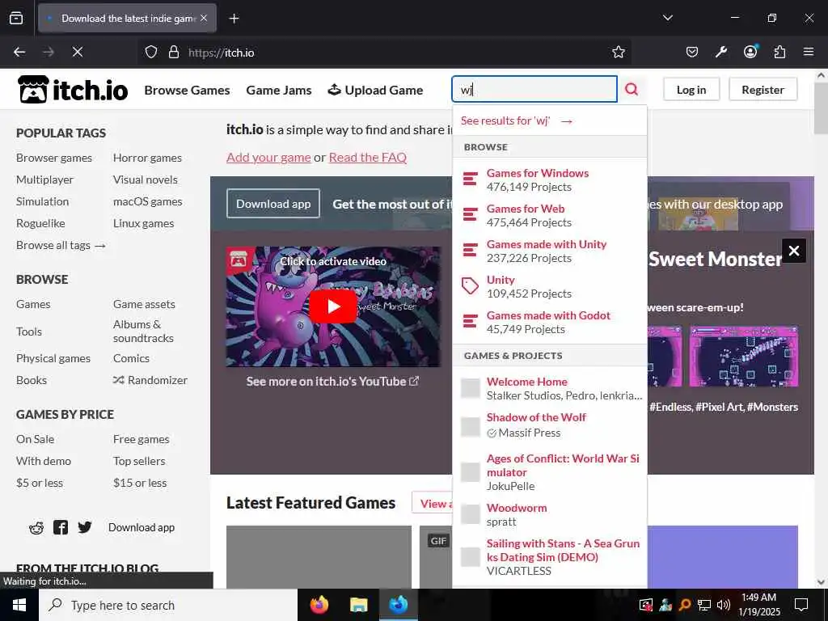828x621 pixels.
Task: Click the Games for Windows list icon
Action: pos(470,179)
